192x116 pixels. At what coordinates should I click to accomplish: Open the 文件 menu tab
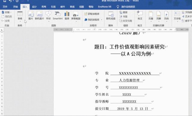[x=5, y=7]
